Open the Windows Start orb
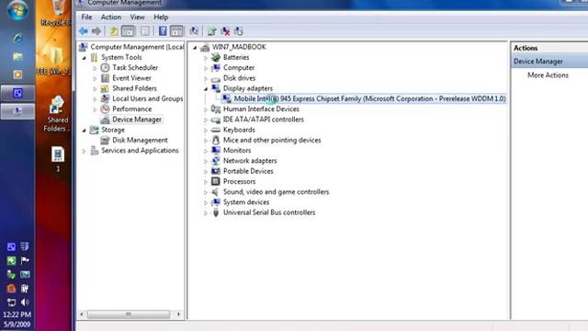Screen dimensions: 588x331 [17, 10]
